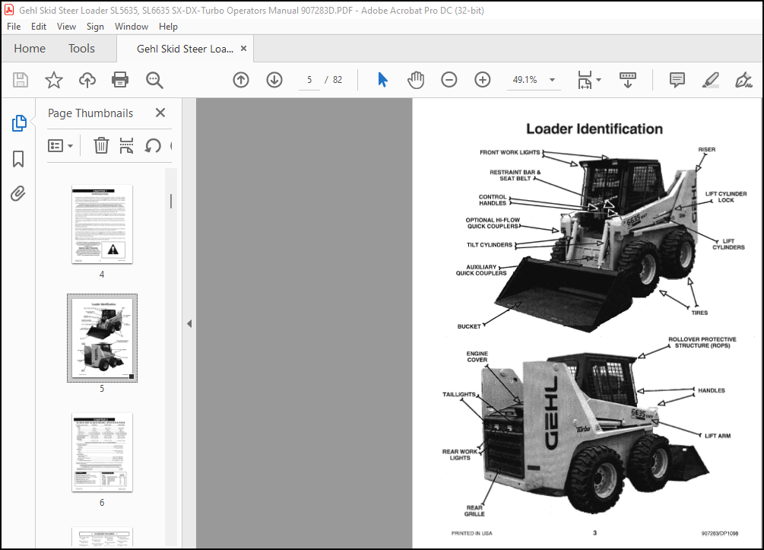Select page 4 thumbnail
Viewport: 764px width, 550px height.
tap(102, 224)
